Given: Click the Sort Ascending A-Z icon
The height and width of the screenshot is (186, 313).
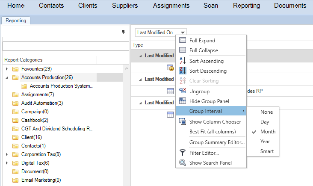Looking at the screenshot, I should pyautogui.click(x=183, y=61).
